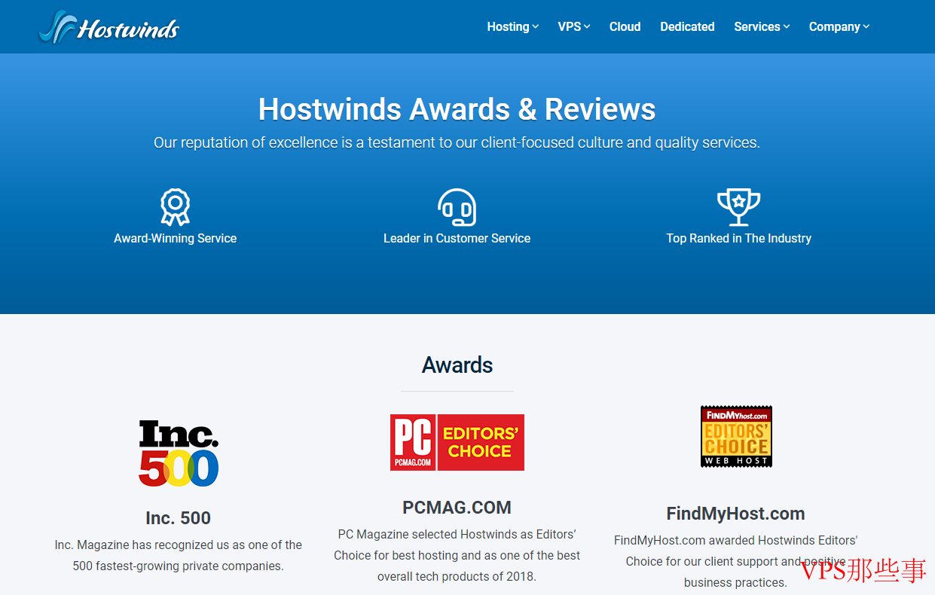Click the Inc. 500 heading
Image resolution: width=935 pixels, height=595 pixels.
point(179,518)
